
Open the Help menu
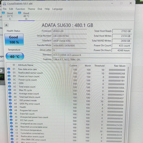(47, 9)
